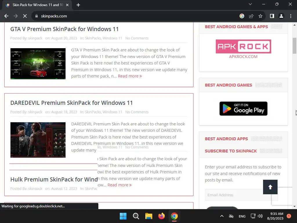
Task: Click the BEST ANDROID APPS heading
Action: click(226, 139)
